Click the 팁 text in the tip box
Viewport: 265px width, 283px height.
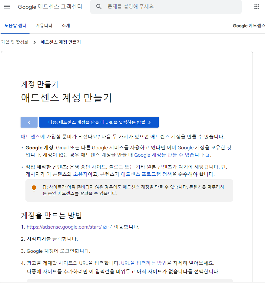click(45, 187)
